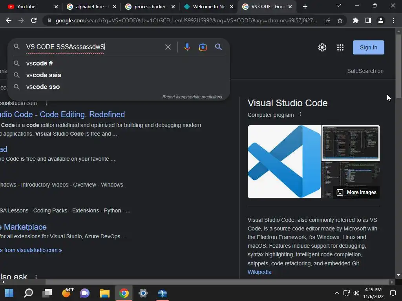Open the Marketplace result link
This screenshot has height=301, width=402.
click(x=23, y=227)
